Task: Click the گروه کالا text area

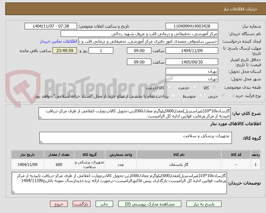Action: [136, 138]
